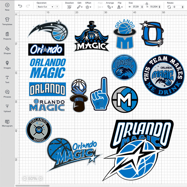Open the Projects panel
The width and height of the screenshot is (187, 187).
coord(7,36)
